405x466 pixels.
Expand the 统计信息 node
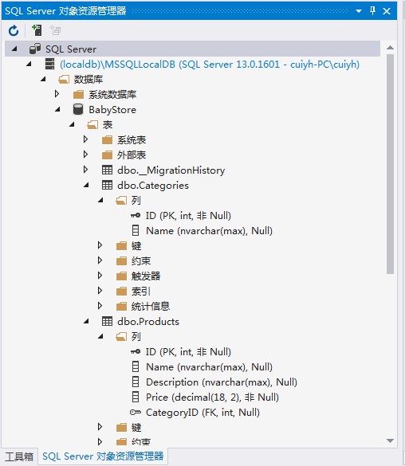[100, 306]
